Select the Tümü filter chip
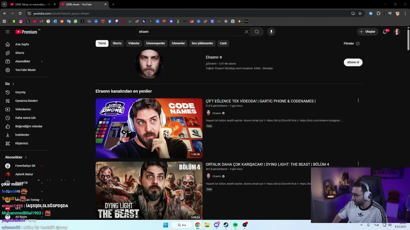 102,43
